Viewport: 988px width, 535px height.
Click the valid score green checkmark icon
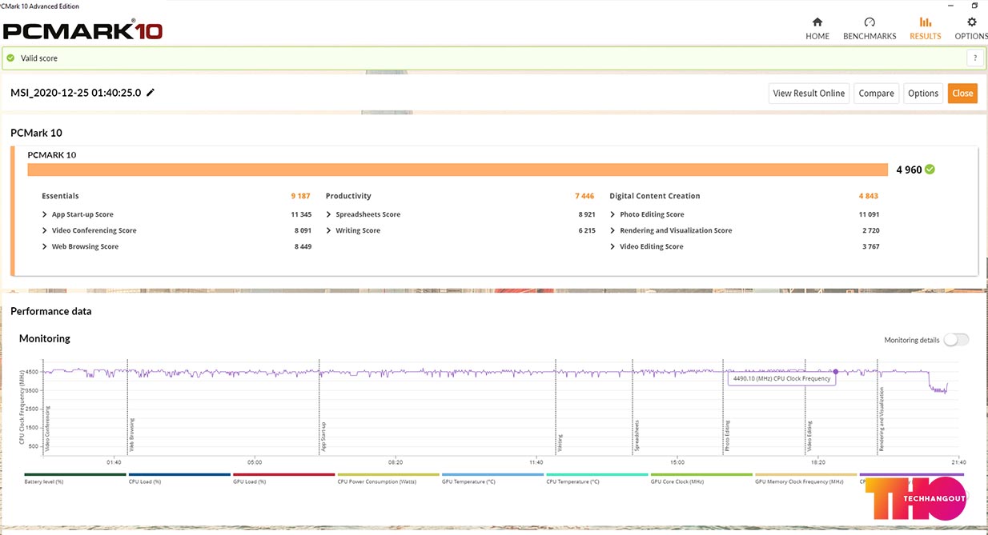tap(10, 58)
